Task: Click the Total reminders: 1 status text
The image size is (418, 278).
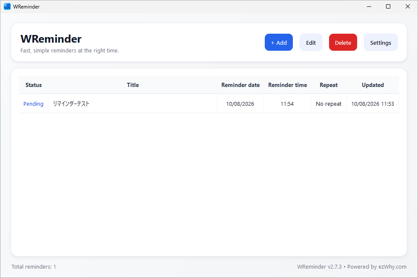Action: pyautogui.click(x=34, y=266)
